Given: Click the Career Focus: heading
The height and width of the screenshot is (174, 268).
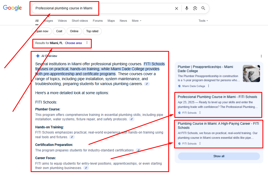Looking at the screenshot, I should (x=46, y=158).
